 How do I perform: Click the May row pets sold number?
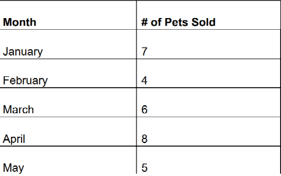pos(145,168)
